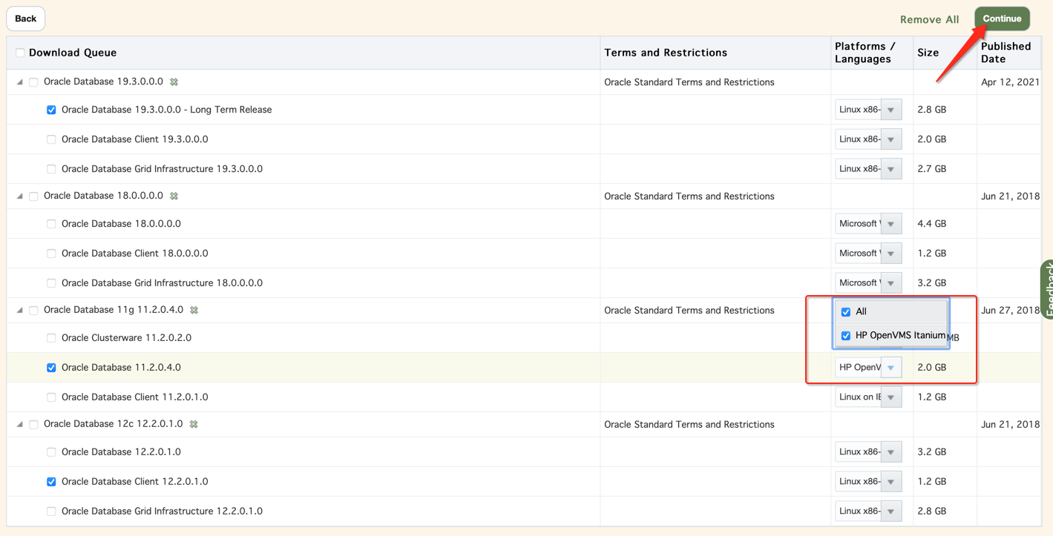This screenshot has height=536, width=1053.
Task: Remove Oracle Database 11g 11.2.0.4.0 via X icon
Action: (x=194, y=311)
